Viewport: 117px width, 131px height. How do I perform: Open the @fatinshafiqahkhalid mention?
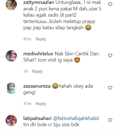point(76,118)
